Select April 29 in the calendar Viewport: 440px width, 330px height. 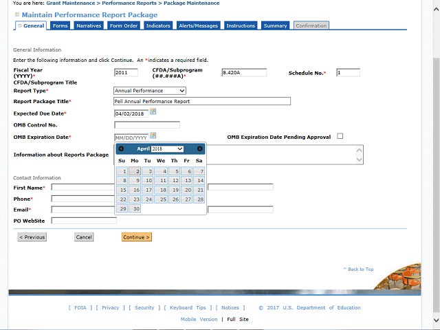pyautogui.click(x=122, y=208)
